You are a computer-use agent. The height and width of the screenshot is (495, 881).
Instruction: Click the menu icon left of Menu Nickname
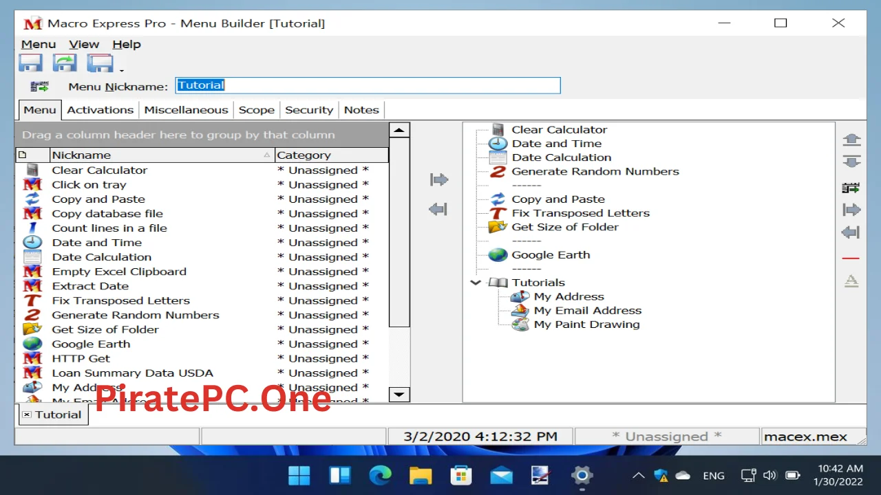coord(40,87)
